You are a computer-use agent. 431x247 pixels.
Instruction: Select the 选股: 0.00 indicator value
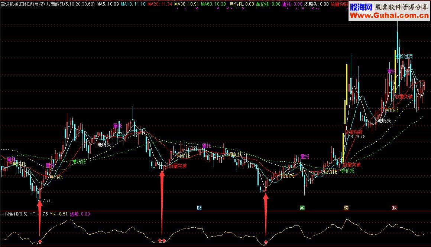click(x=80, y=214)
